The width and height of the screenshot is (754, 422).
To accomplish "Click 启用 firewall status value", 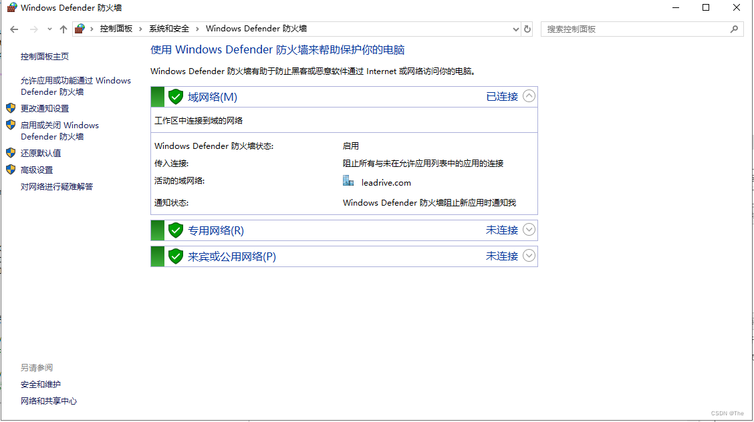I will pos(350,146).
